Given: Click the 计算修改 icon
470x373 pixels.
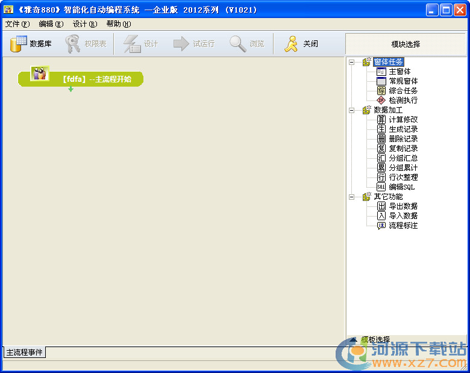Looking at the screenshot, I should (381, 120).
